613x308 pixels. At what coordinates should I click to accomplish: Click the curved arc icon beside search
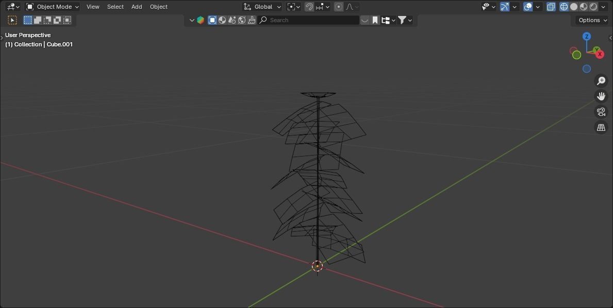[x=365, y=20]
